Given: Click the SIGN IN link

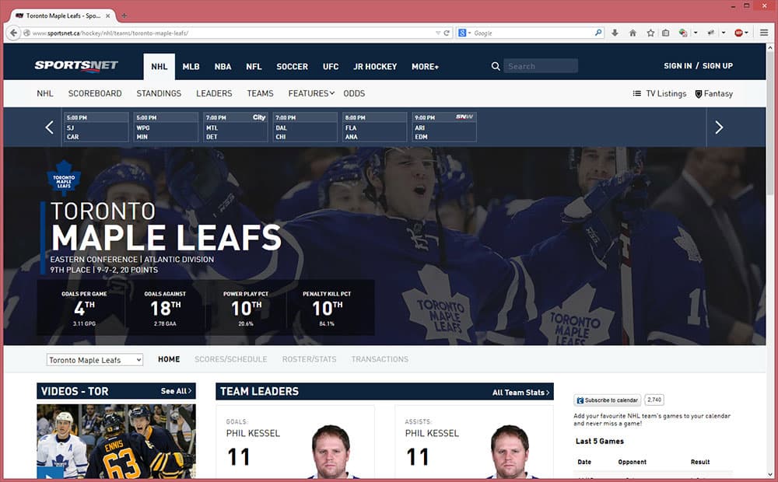Looking at the screenshot, I should pyautogui.click(x=678, y=65).
